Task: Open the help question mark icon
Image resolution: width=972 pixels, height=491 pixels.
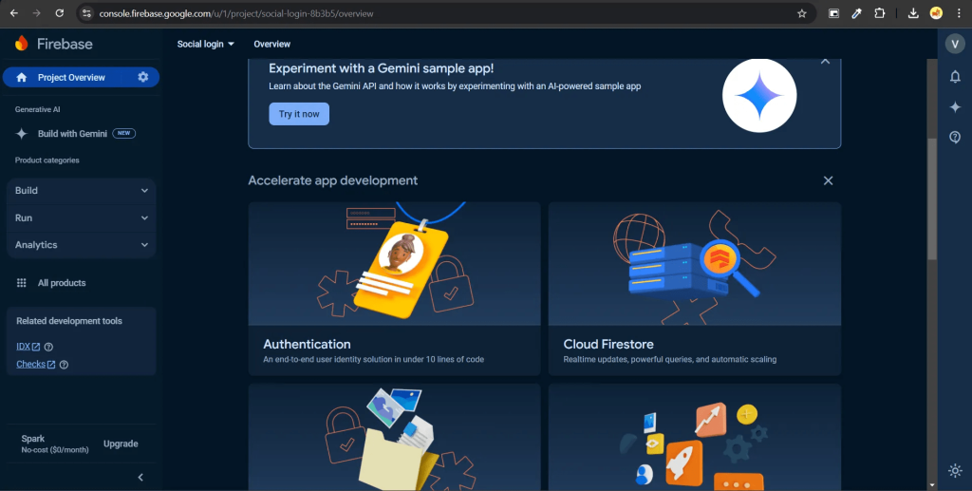Action: [x=955, y=137]
